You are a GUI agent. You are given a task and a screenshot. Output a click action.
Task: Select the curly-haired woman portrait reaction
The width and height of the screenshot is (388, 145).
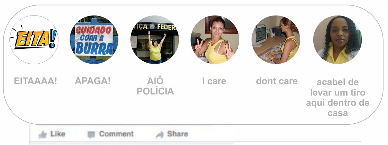[x=338, y=40]
